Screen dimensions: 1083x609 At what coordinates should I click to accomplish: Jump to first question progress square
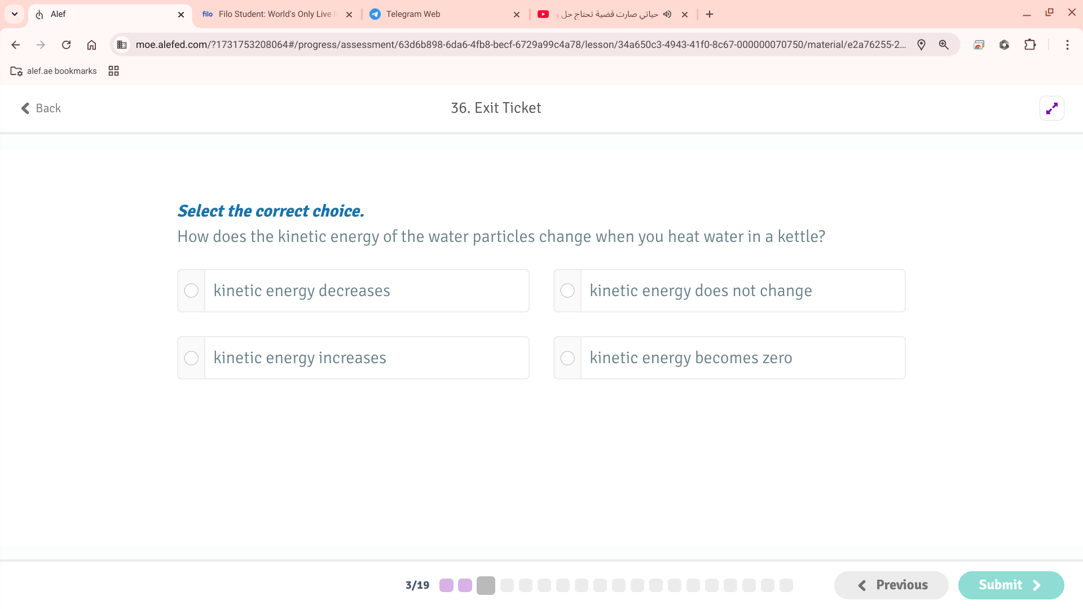pyautogui.click(x=446, y=585)
